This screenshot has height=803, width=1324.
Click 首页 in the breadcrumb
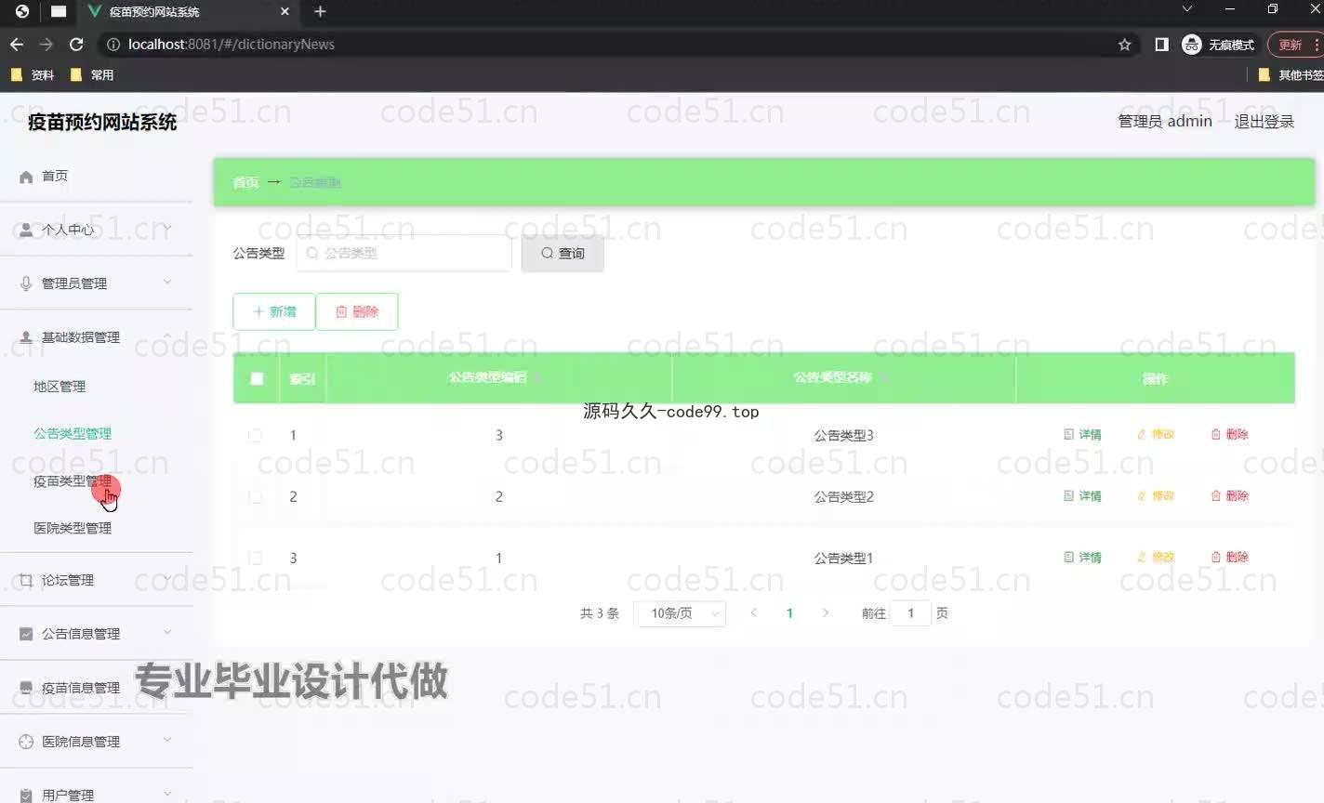(x=245, y=182)
